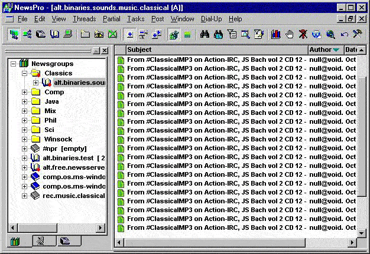Click the funnel with list filter icon
Image resolution: width=370 pixels, height=254 pixels.
click(232, 35)
